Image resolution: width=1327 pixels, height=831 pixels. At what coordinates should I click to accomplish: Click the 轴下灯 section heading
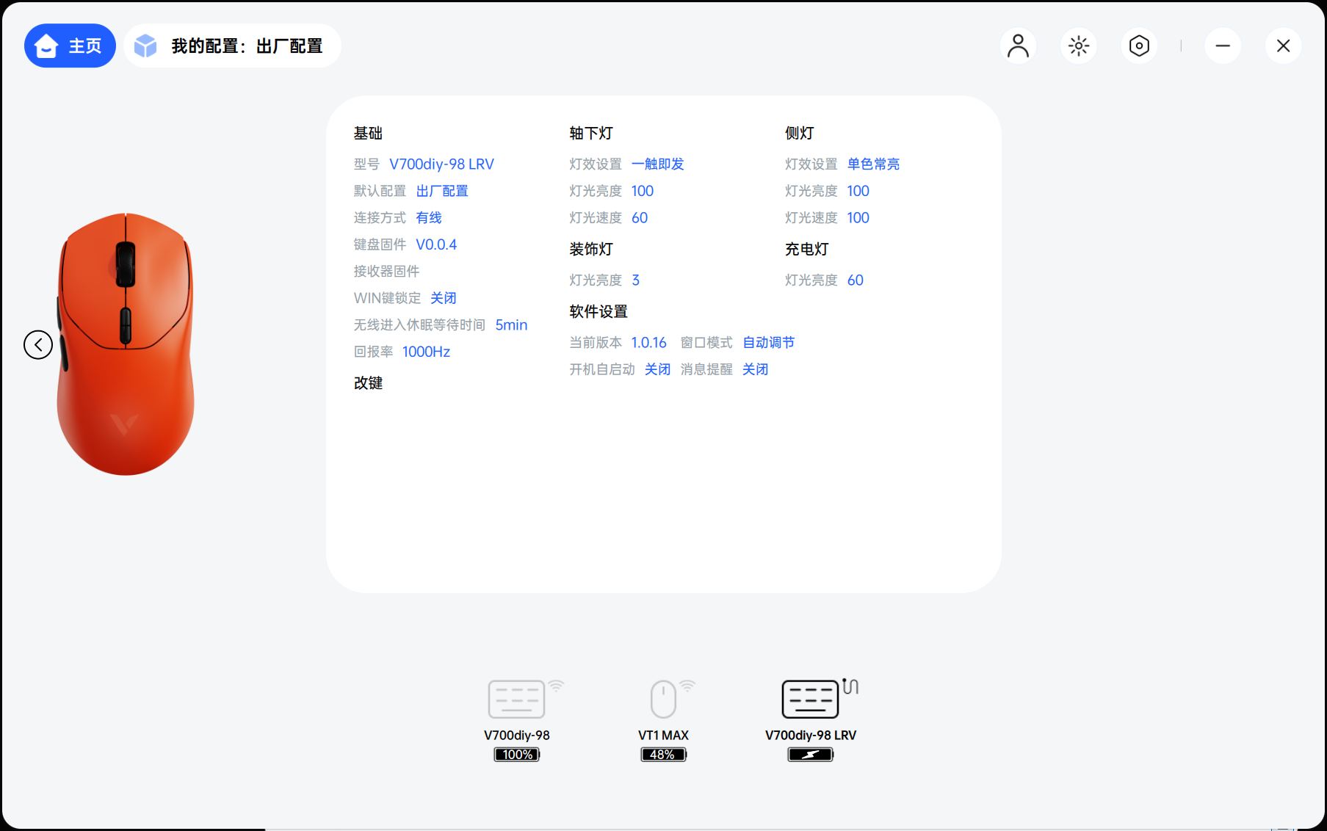[591, 133]
